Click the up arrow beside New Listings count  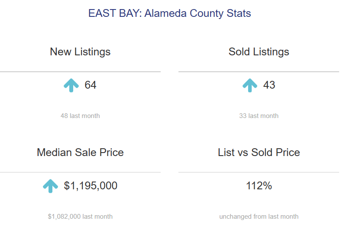point(71,85)
